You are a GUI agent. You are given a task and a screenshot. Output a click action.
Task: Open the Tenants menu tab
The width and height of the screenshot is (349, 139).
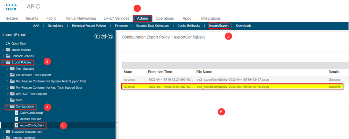pos(31,18)
